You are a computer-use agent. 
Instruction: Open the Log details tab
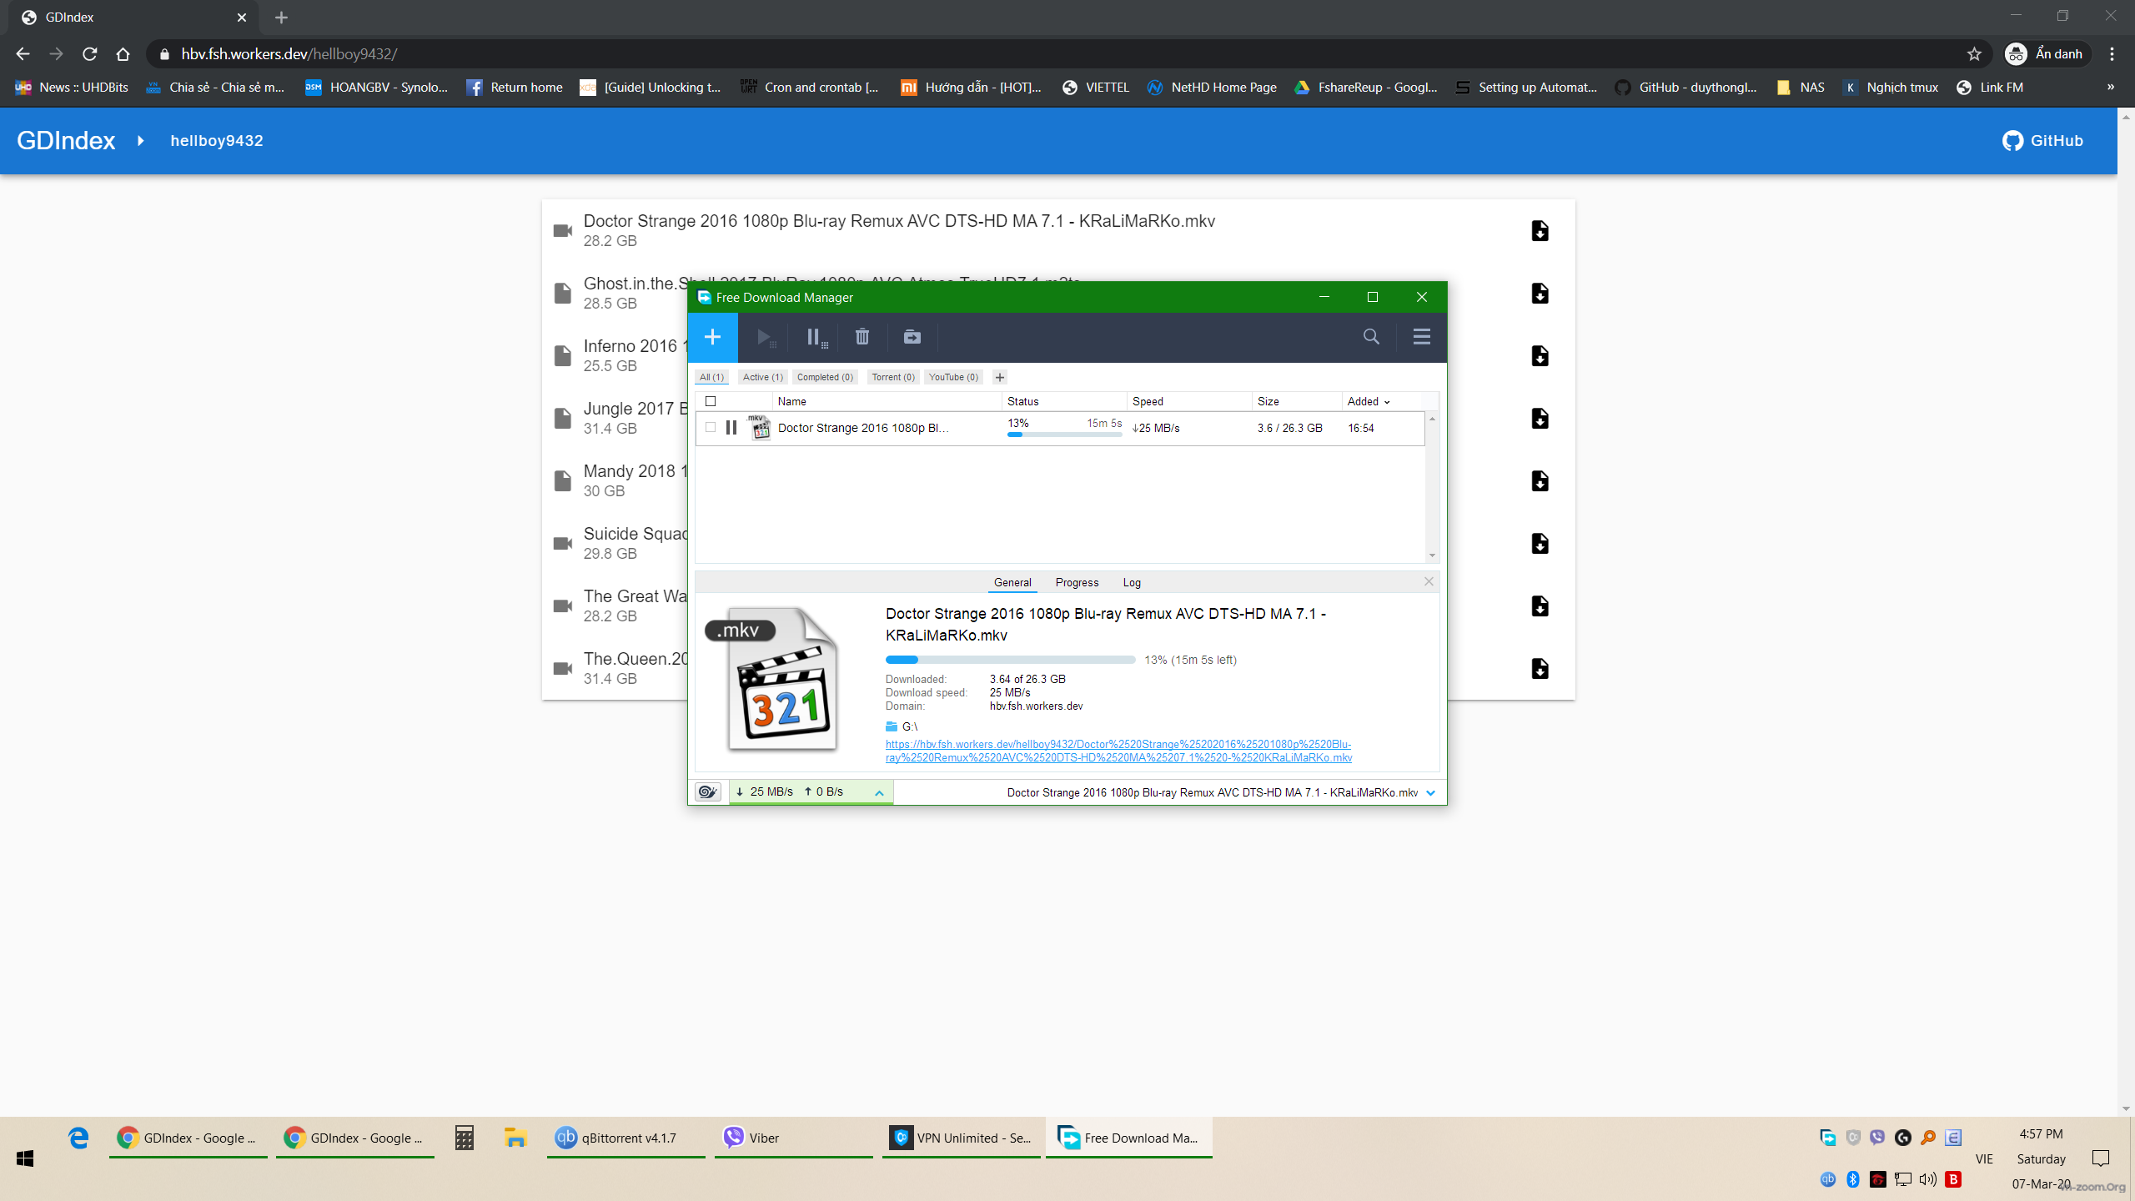click(x=1132, y=582)
